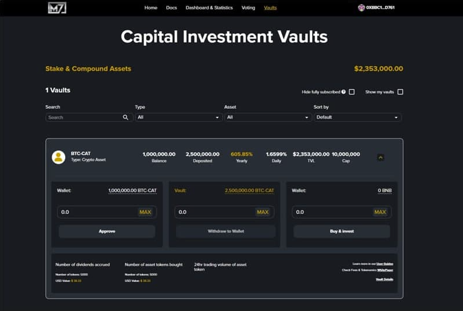The height and width of the screenshot is (311, 463).
Task: Click wallet balance 1,000,000.00 BTC-CAT
Action: pos(132,191)
